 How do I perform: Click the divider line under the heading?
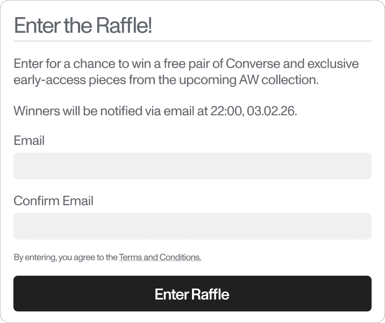tap(192, 41)
